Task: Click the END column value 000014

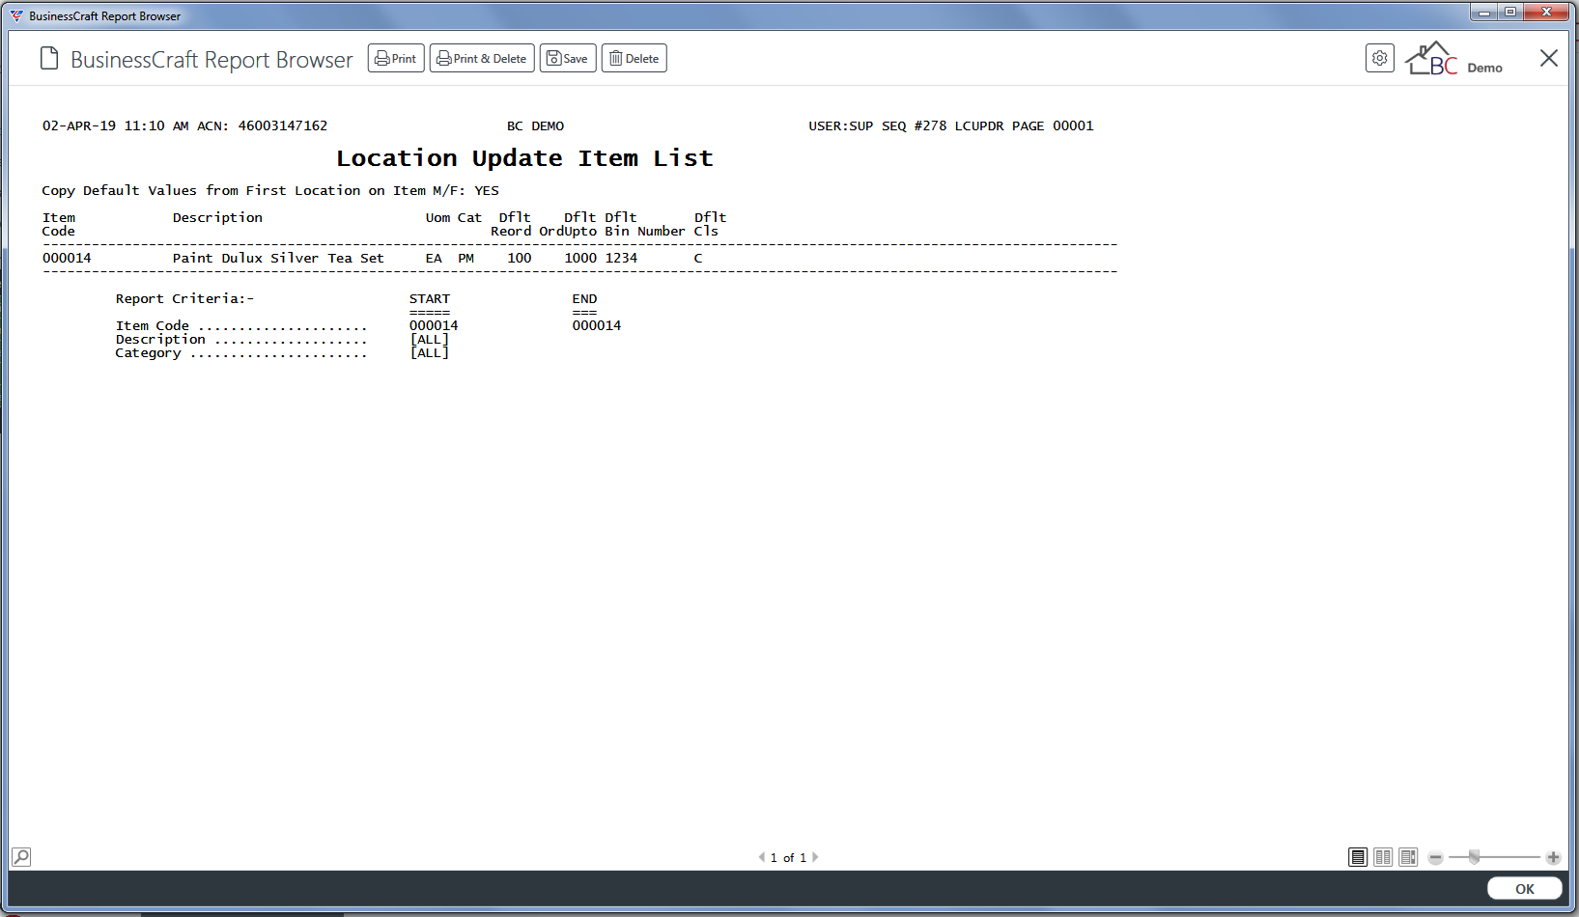Action: (x=597, y=325)
